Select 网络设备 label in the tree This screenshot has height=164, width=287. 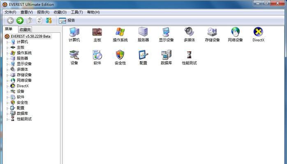click(x=24, y=80)
